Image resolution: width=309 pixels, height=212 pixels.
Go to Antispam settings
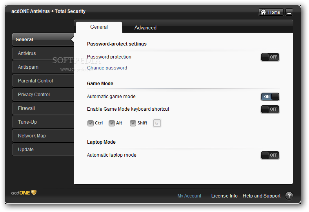(x=43, y=67)
